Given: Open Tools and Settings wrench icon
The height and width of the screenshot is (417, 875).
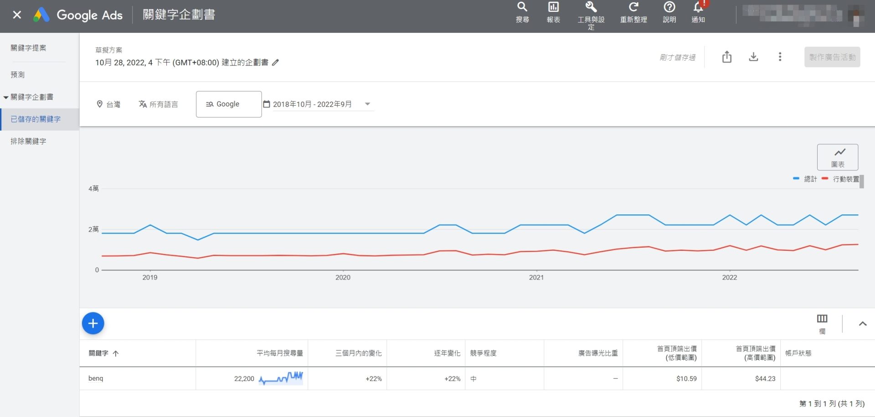Looking at the screenshot, I should pos(591,8).
